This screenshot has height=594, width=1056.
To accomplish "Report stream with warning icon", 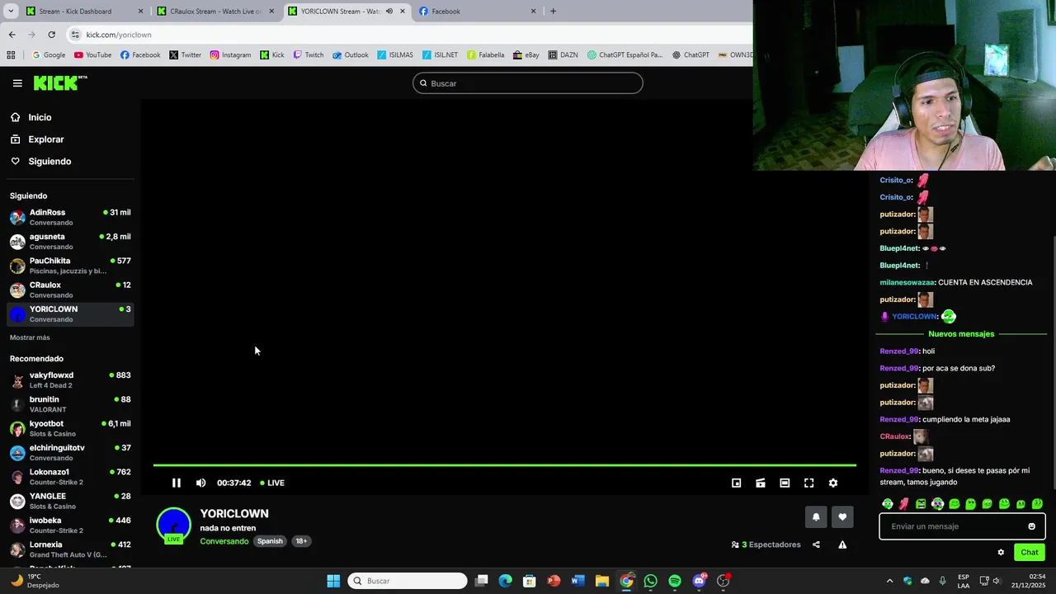I will (x=842, y=544).
